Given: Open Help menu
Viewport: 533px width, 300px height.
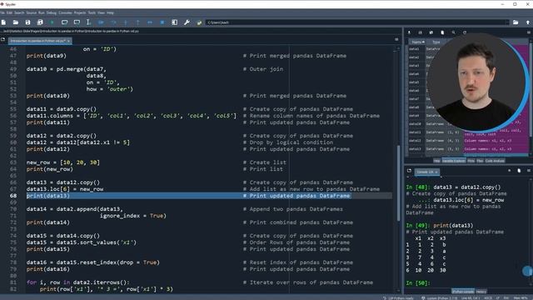Looking at the screenshot, I should click(110, 13).
